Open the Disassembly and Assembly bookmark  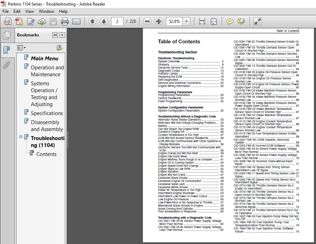[47, 125]
